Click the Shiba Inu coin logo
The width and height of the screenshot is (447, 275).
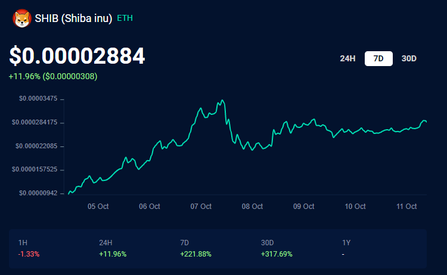[22, 18]
